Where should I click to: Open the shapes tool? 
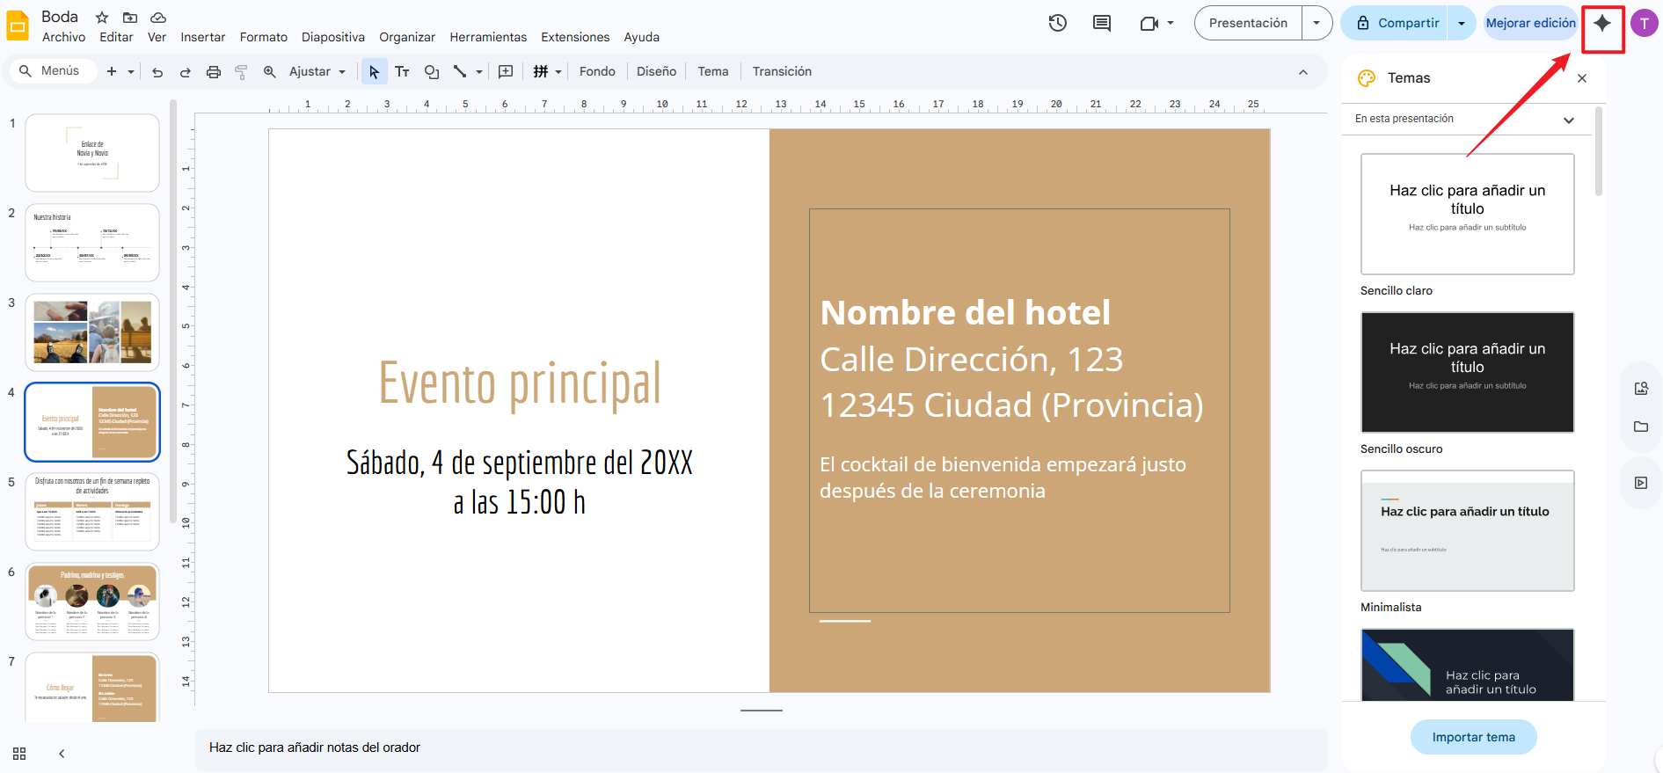point(431,71)
